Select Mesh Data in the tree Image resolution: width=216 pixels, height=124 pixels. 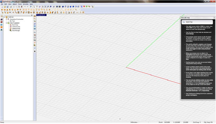[x=15, y=25]
